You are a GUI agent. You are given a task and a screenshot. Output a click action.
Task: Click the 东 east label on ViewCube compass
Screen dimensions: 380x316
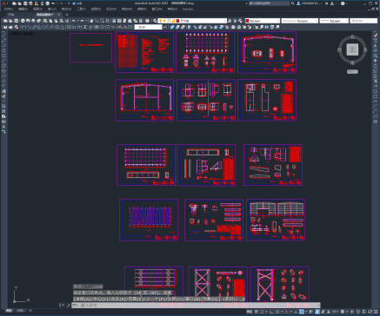(x=365, y=49)
